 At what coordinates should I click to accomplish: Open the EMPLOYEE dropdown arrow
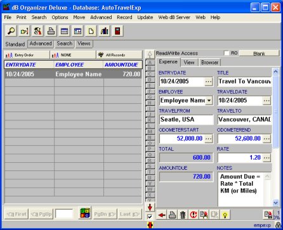click(209, 101)
